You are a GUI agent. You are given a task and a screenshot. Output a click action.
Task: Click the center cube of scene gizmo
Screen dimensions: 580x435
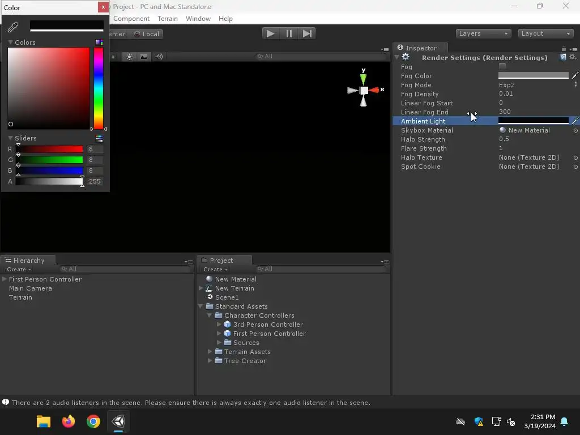pos(364,90)
